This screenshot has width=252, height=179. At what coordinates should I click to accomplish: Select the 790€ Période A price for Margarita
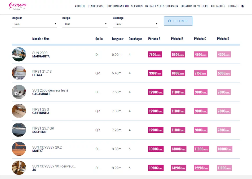[x=155, y=55]
